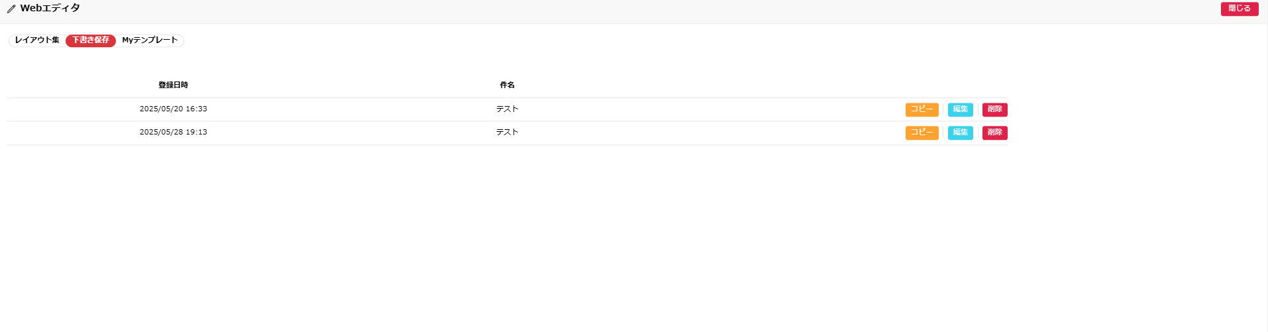Switch to the レイアウト集 tab
The image size is (1268, 332).
(37, 40)
